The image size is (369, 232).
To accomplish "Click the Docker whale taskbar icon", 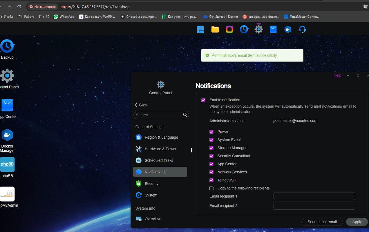I will [287, 29].
